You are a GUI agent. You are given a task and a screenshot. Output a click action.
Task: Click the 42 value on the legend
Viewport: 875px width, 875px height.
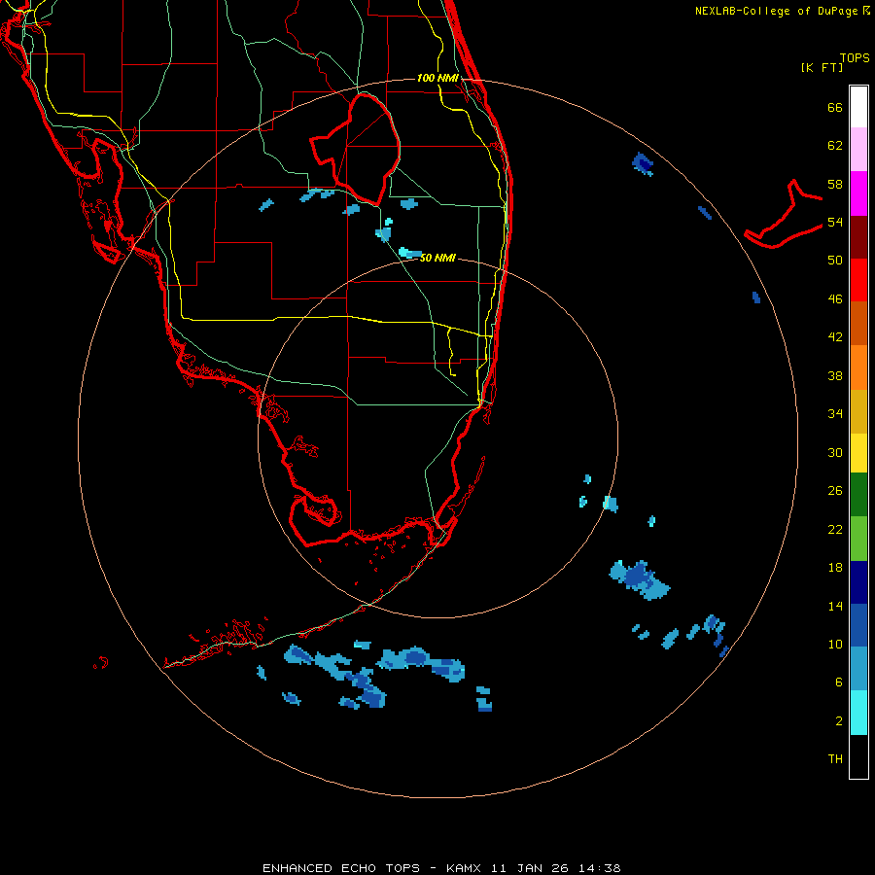835,337
